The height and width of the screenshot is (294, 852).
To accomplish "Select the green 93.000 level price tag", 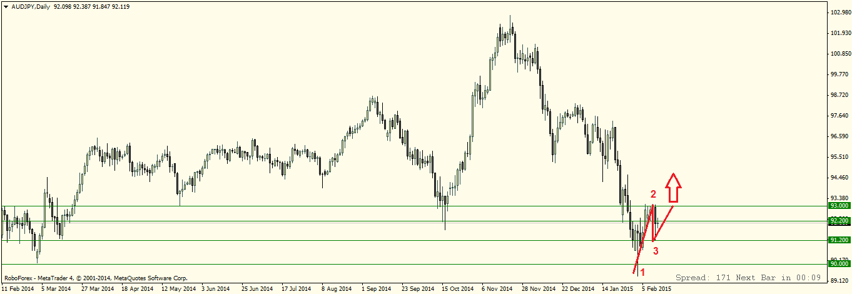I will [839, 206].
